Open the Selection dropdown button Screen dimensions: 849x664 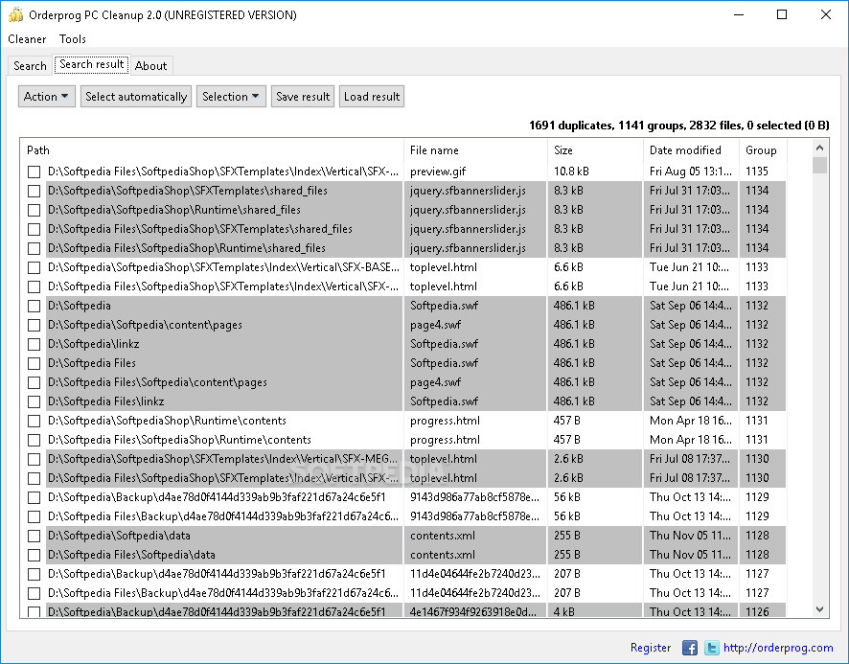click(231, 97)
